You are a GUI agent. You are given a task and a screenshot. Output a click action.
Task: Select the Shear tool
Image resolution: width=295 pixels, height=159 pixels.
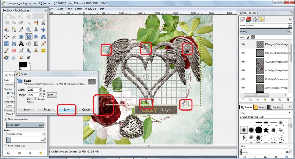click(x=36, y=37)
